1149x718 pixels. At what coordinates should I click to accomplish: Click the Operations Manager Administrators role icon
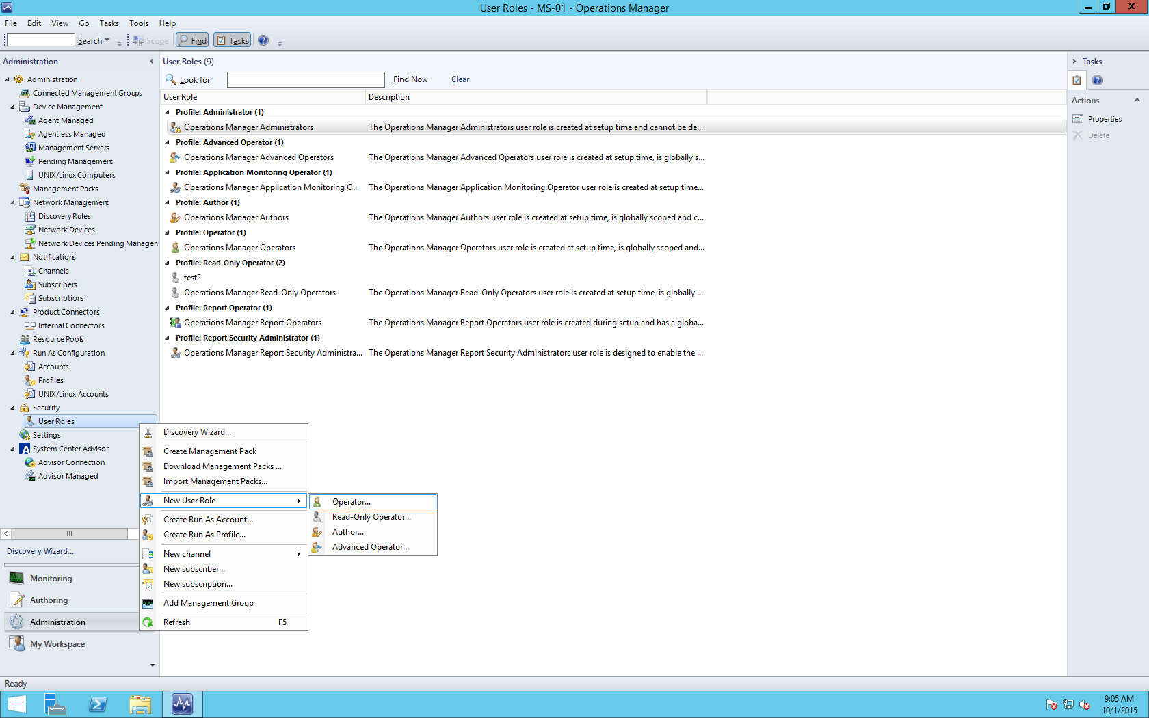pos(175,127)
